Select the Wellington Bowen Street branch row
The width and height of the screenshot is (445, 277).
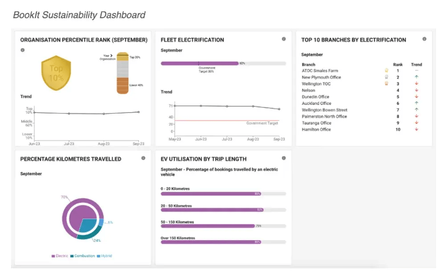coord(362,110)
